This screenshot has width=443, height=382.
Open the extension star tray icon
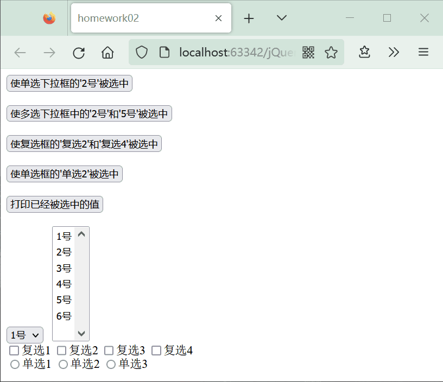[364, 52]
